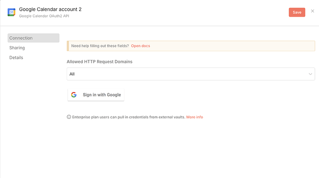This screenshot has height=178, width=319.
Task: Click the Sign in with Google button
Action: [96, 95]
